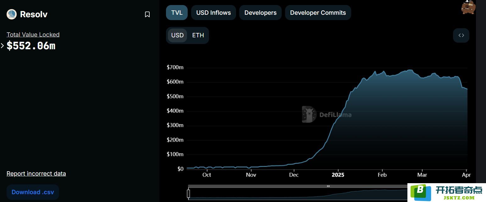Click the $600m y-axis label
The height and width of the screenshot is (202, 486).
pos(175,82)
